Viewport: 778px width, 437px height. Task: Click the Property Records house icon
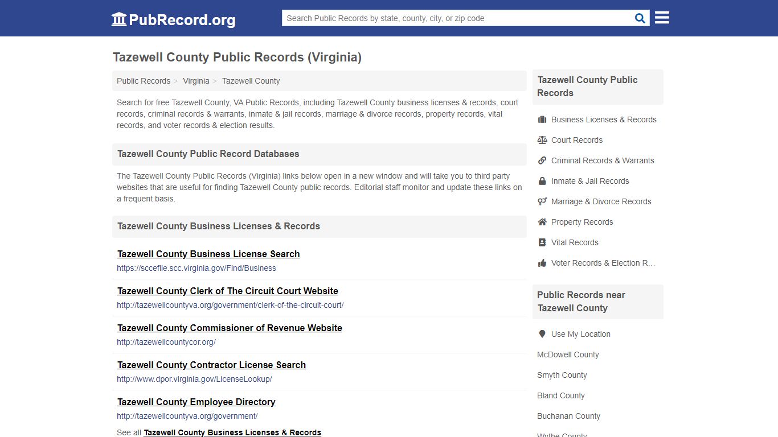(x=542, y=222)
